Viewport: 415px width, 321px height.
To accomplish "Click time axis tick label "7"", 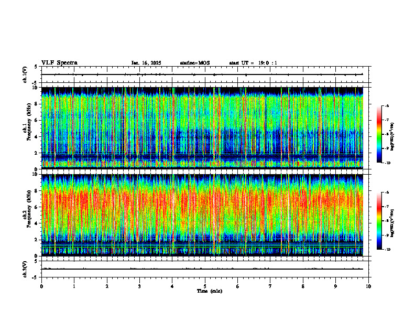I will (270, 286).
